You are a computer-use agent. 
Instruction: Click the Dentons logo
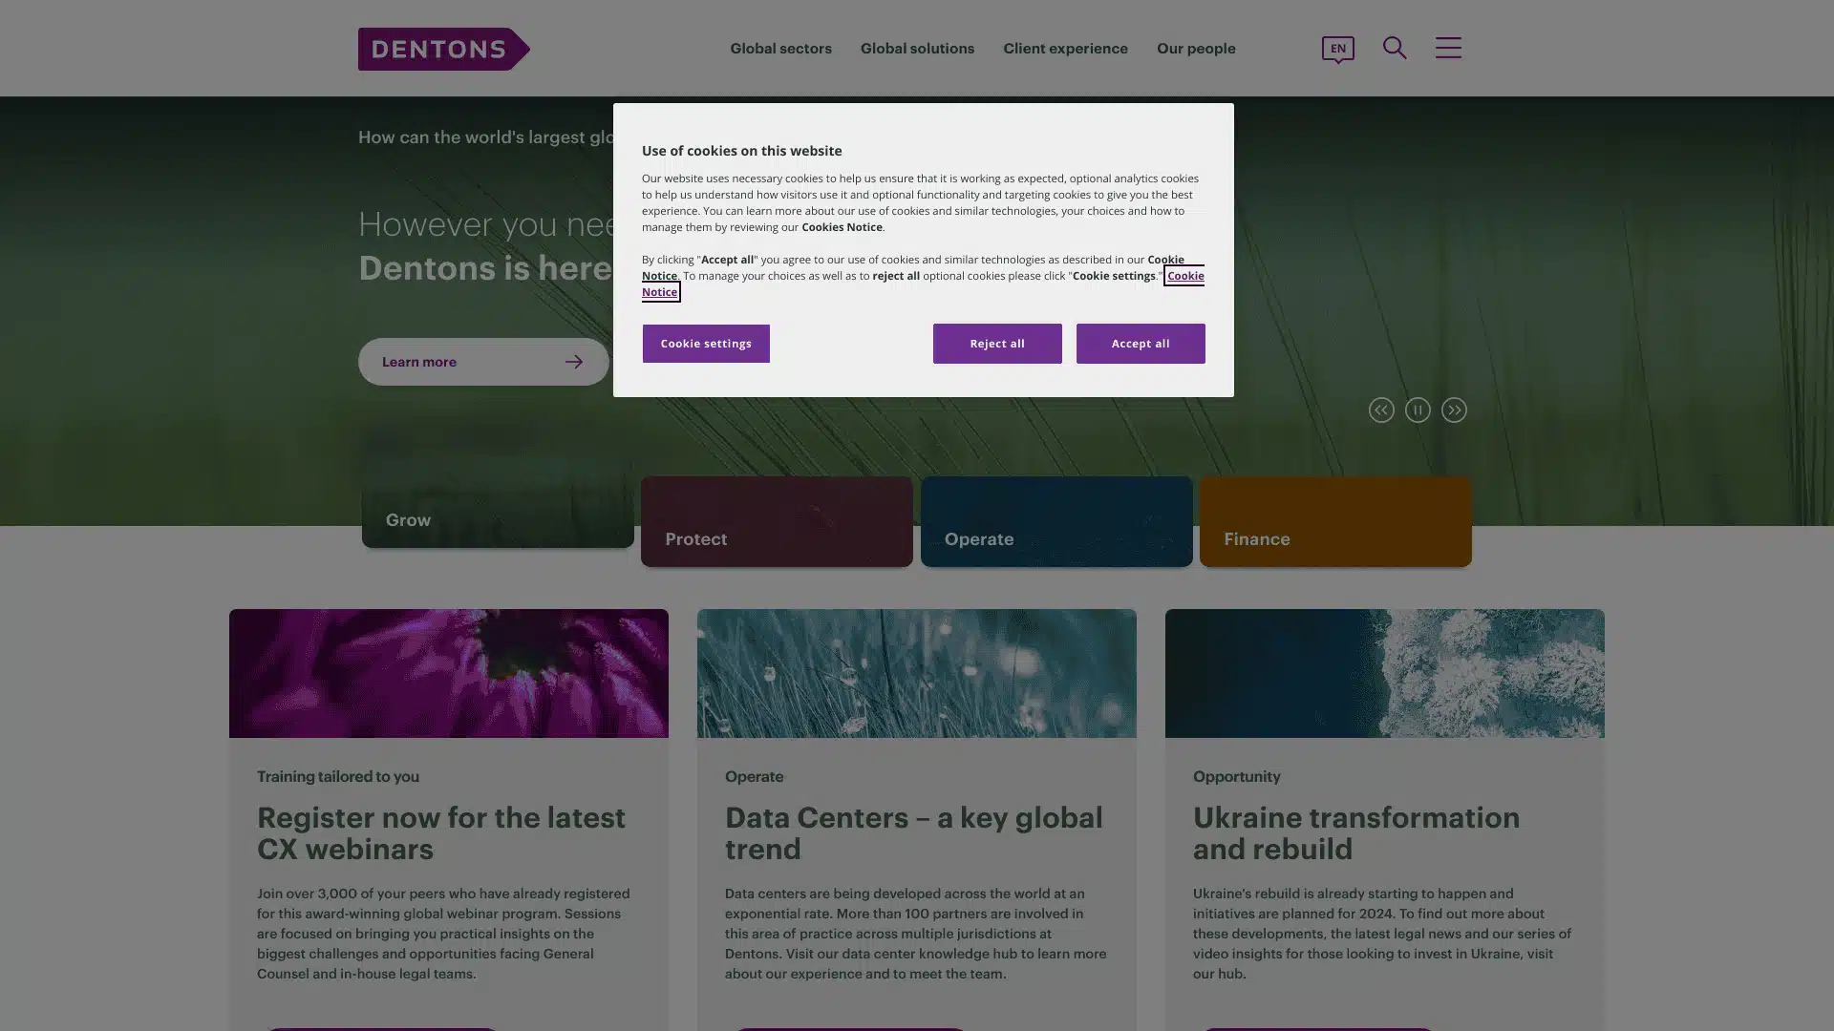443,49
